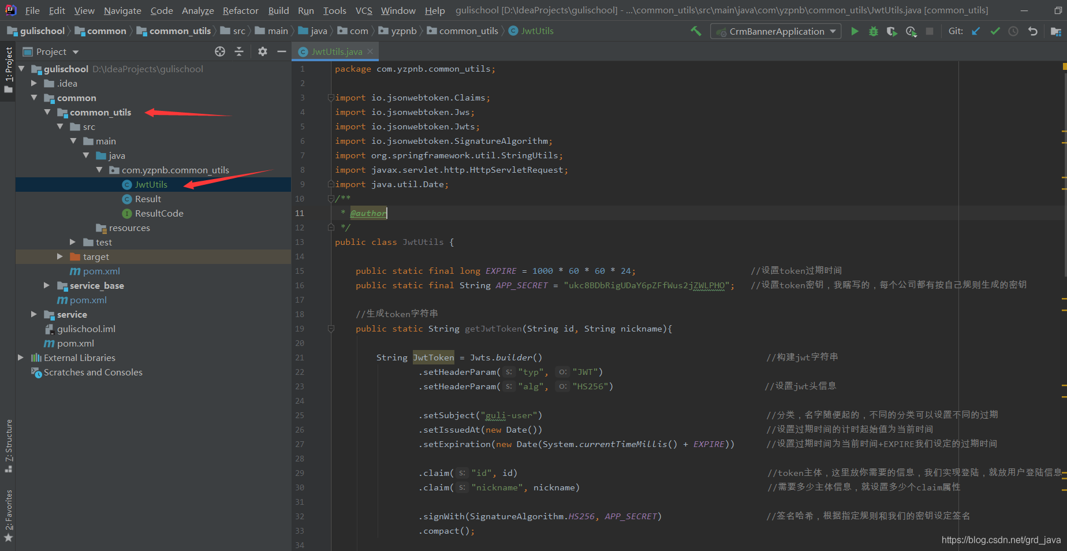
Task: Fold the import block at line 3
Action: pos(331,98)
